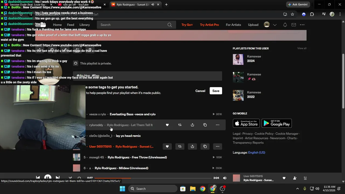Skip to the previous track in the player

coord(38,178)
